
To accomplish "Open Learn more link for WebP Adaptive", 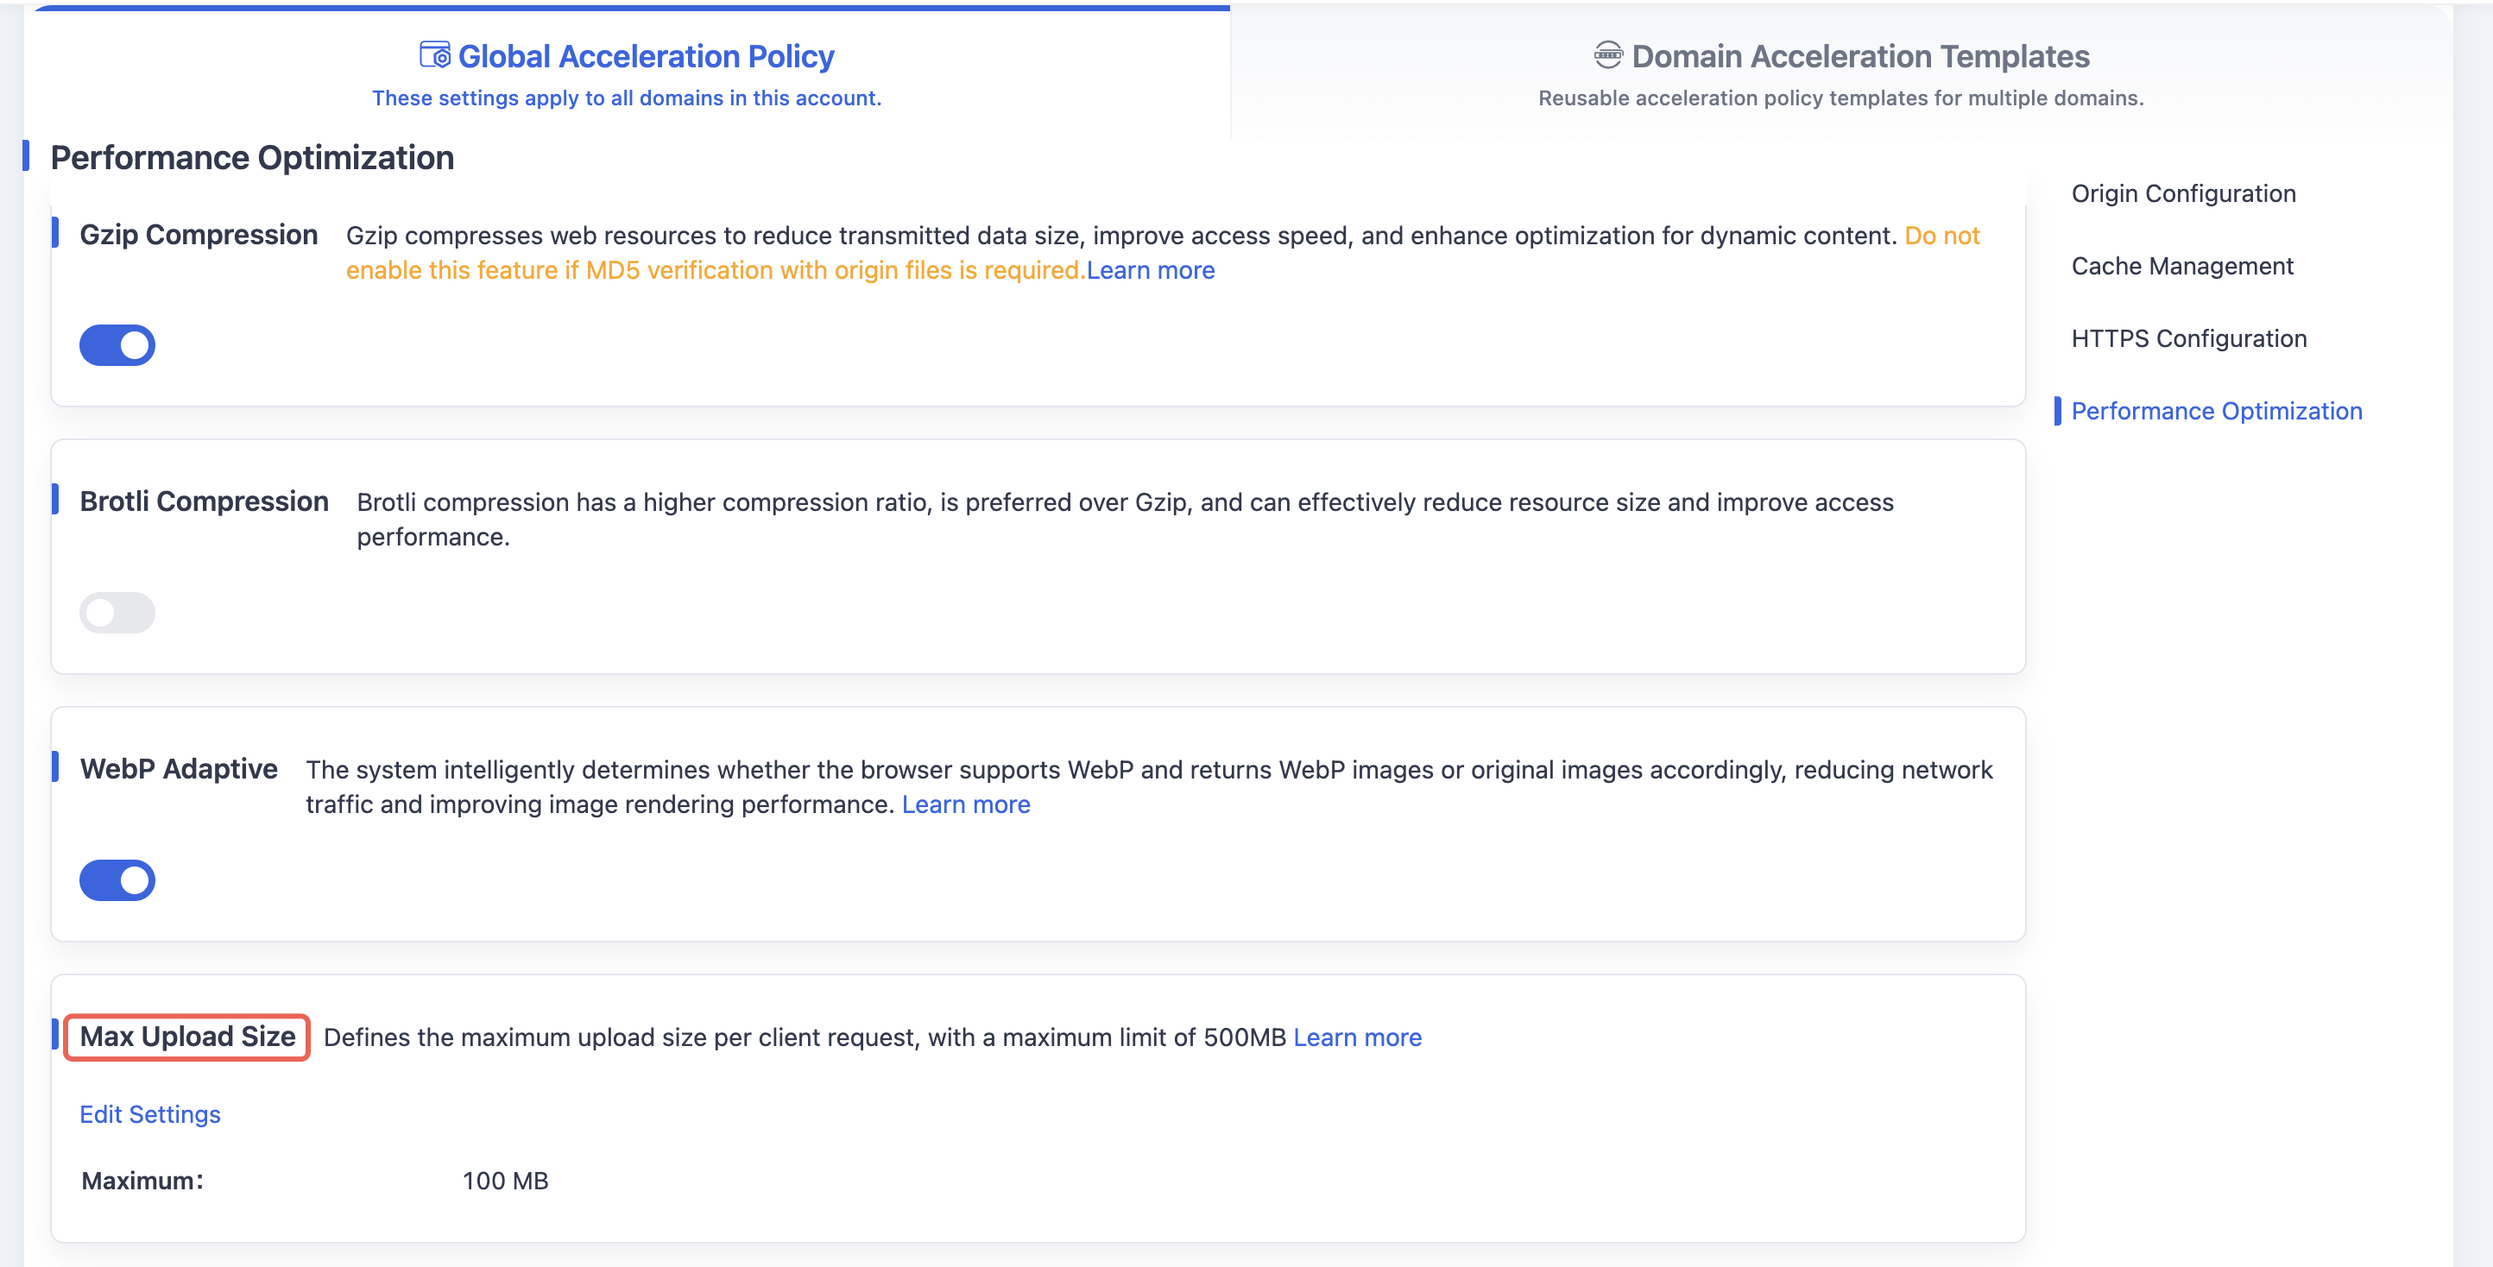I will pyautogui.click(x=966, y=804).
